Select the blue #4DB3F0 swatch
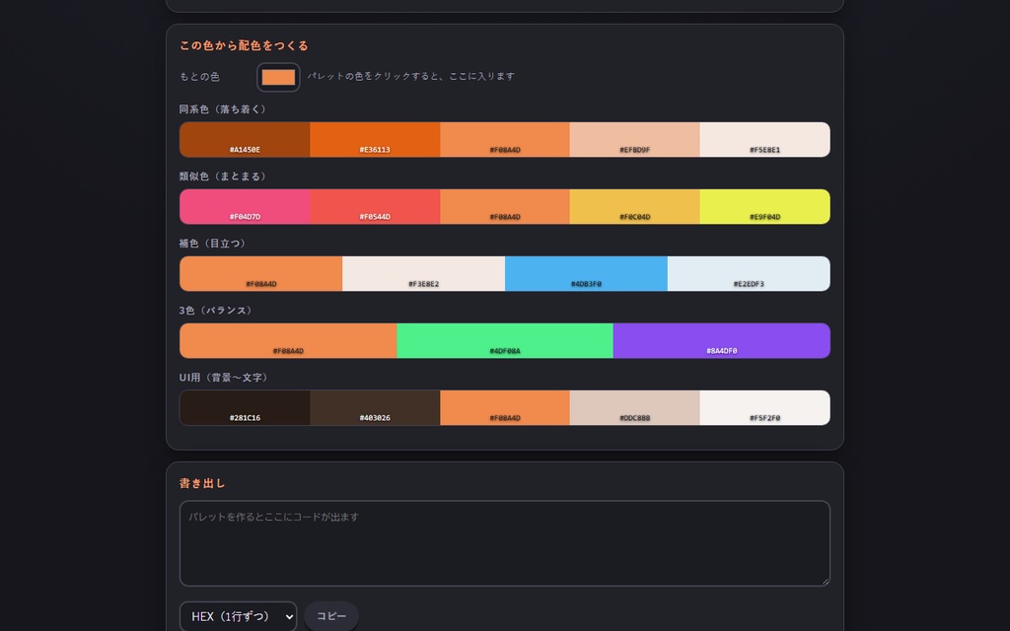 click(x=586, y=274)
